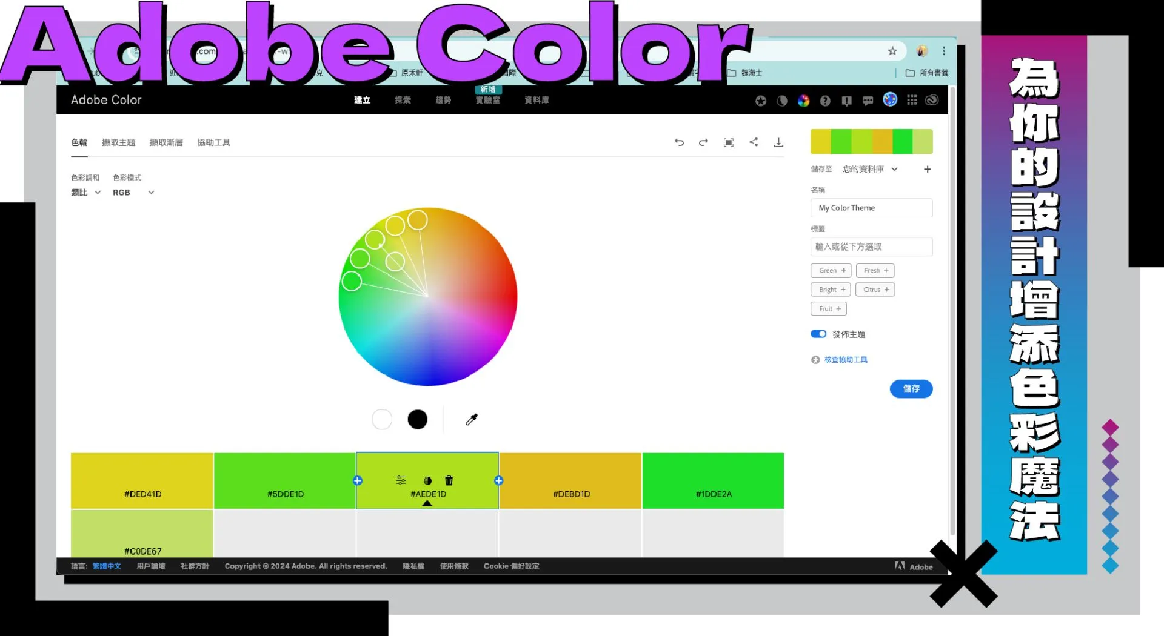Switch to the 擷取漸層 tab
The image size is (1164, 636).
(166, 142)
